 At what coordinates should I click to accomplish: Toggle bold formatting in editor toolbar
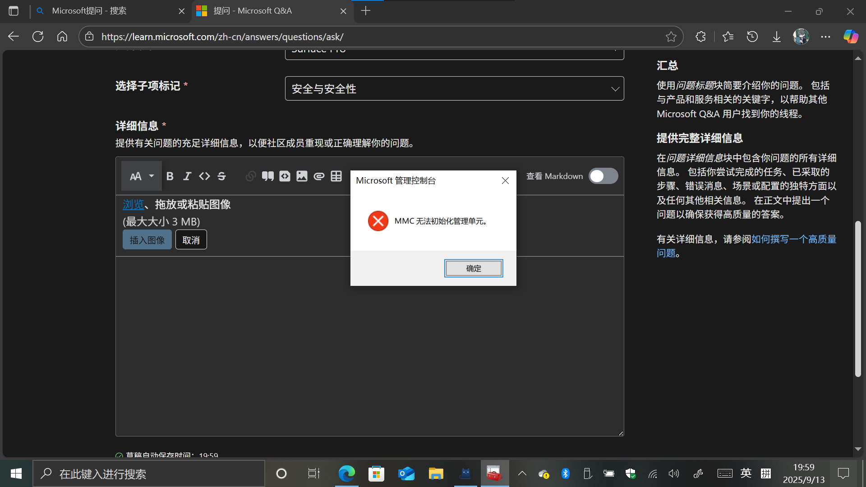(x=170, y=176)
